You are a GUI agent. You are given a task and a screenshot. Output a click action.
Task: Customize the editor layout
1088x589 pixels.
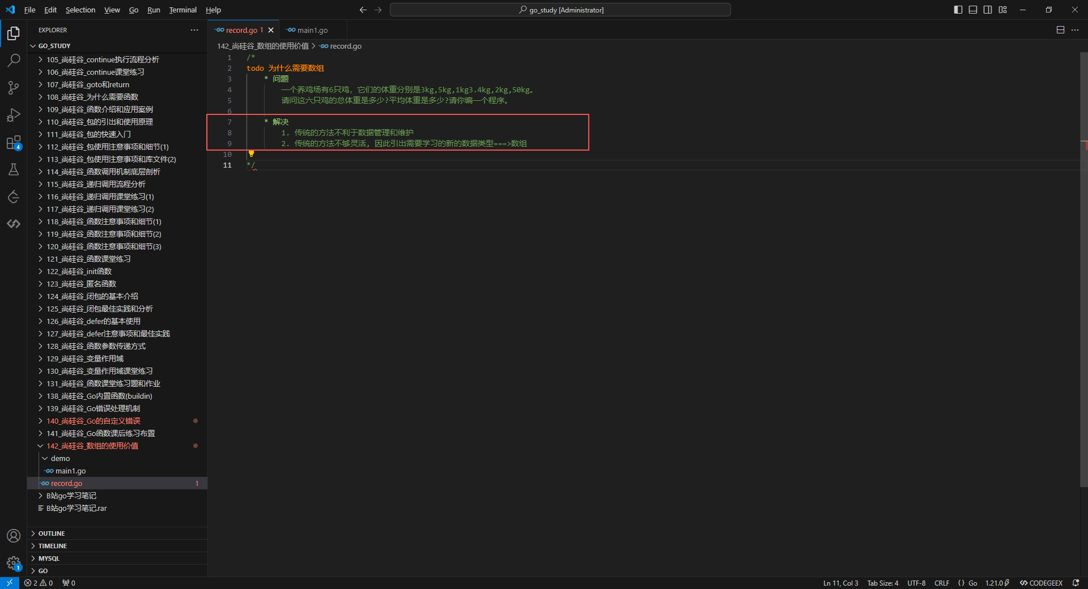coord(1002,10)
